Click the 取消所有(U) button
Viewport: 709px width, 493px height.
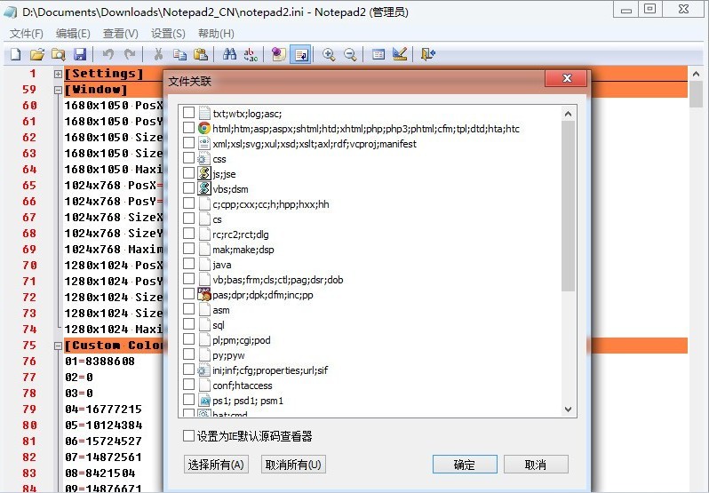[x=293, y=465]
